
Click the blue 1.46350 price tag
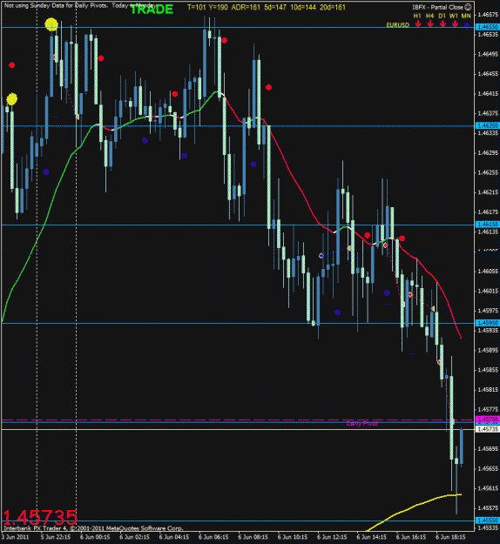coord(488,125)
